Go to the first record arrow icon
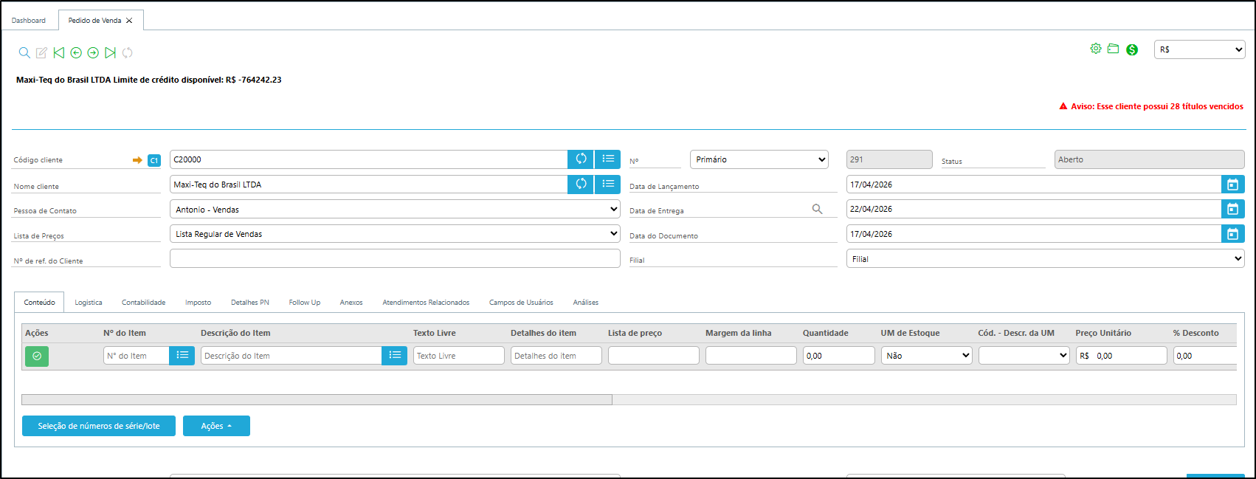This screenshot has height=479, width=1256. coord(59,52)
